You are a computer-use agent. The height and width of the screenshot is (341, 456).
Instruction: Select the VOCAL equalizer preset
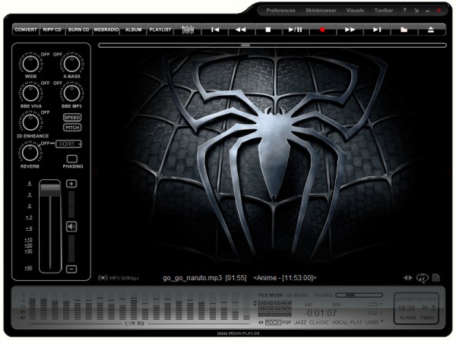tap(340, 323)
